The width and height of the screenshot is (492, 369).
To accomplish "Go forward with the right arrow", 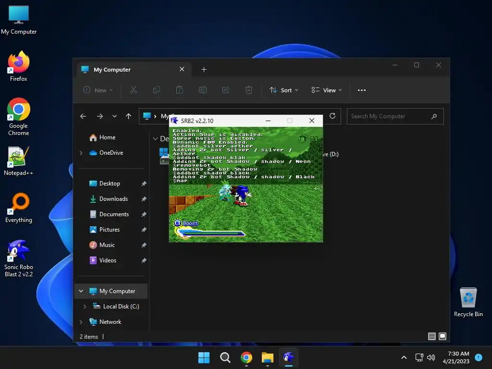I will 100,116.
